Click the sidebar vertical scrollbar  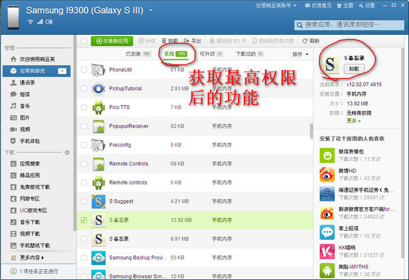tap(74, 133)
